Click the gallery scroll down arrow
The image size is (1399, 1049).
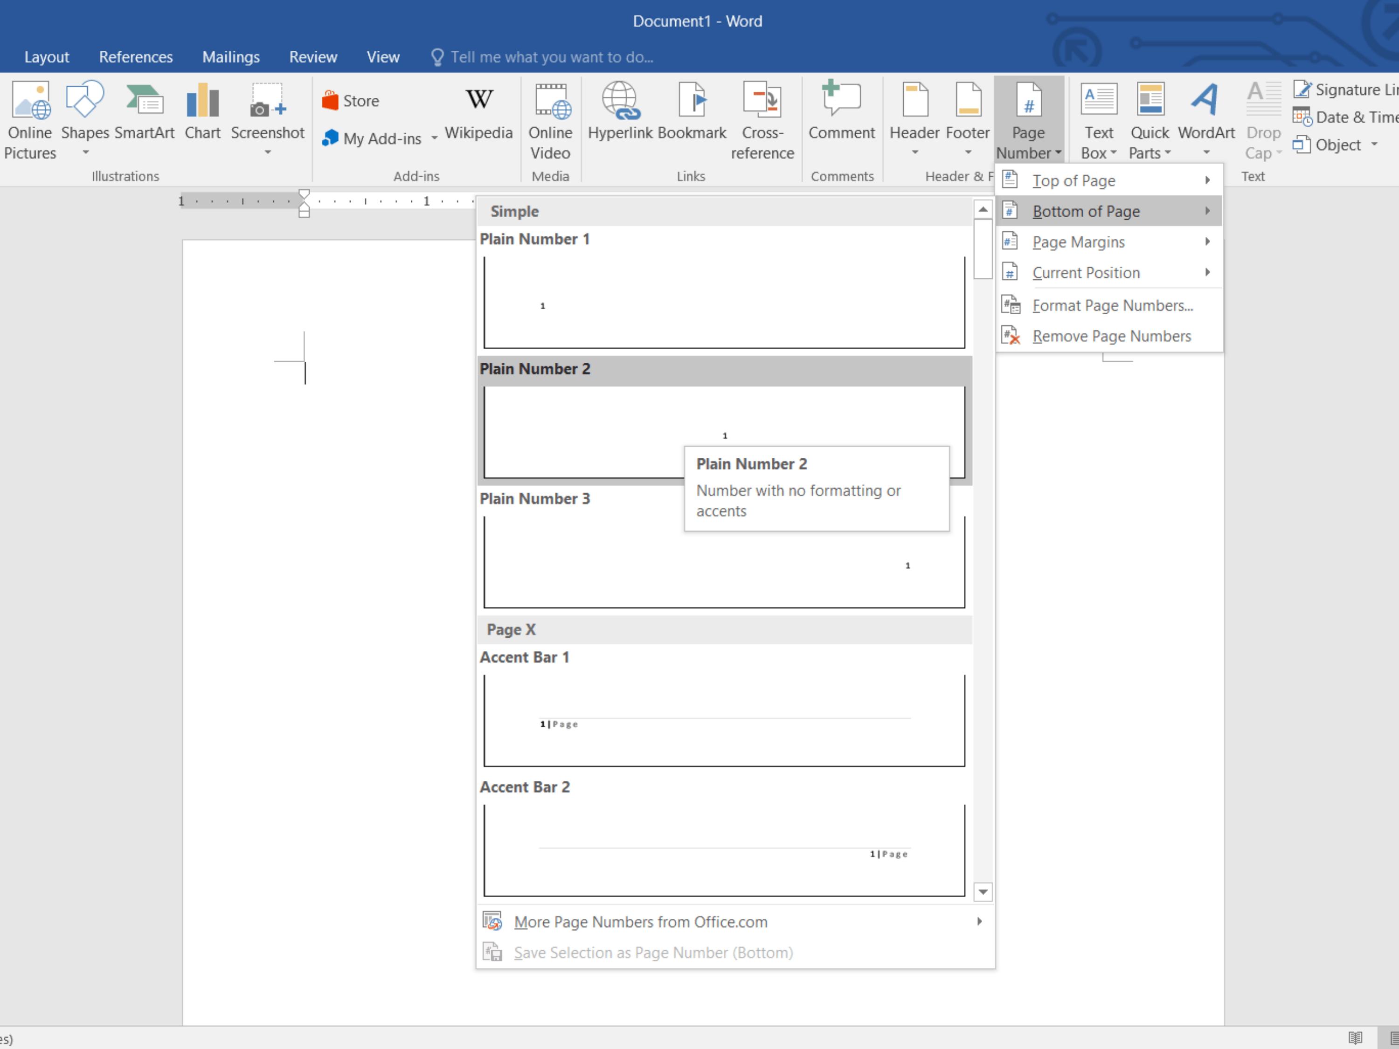point(983,891)
